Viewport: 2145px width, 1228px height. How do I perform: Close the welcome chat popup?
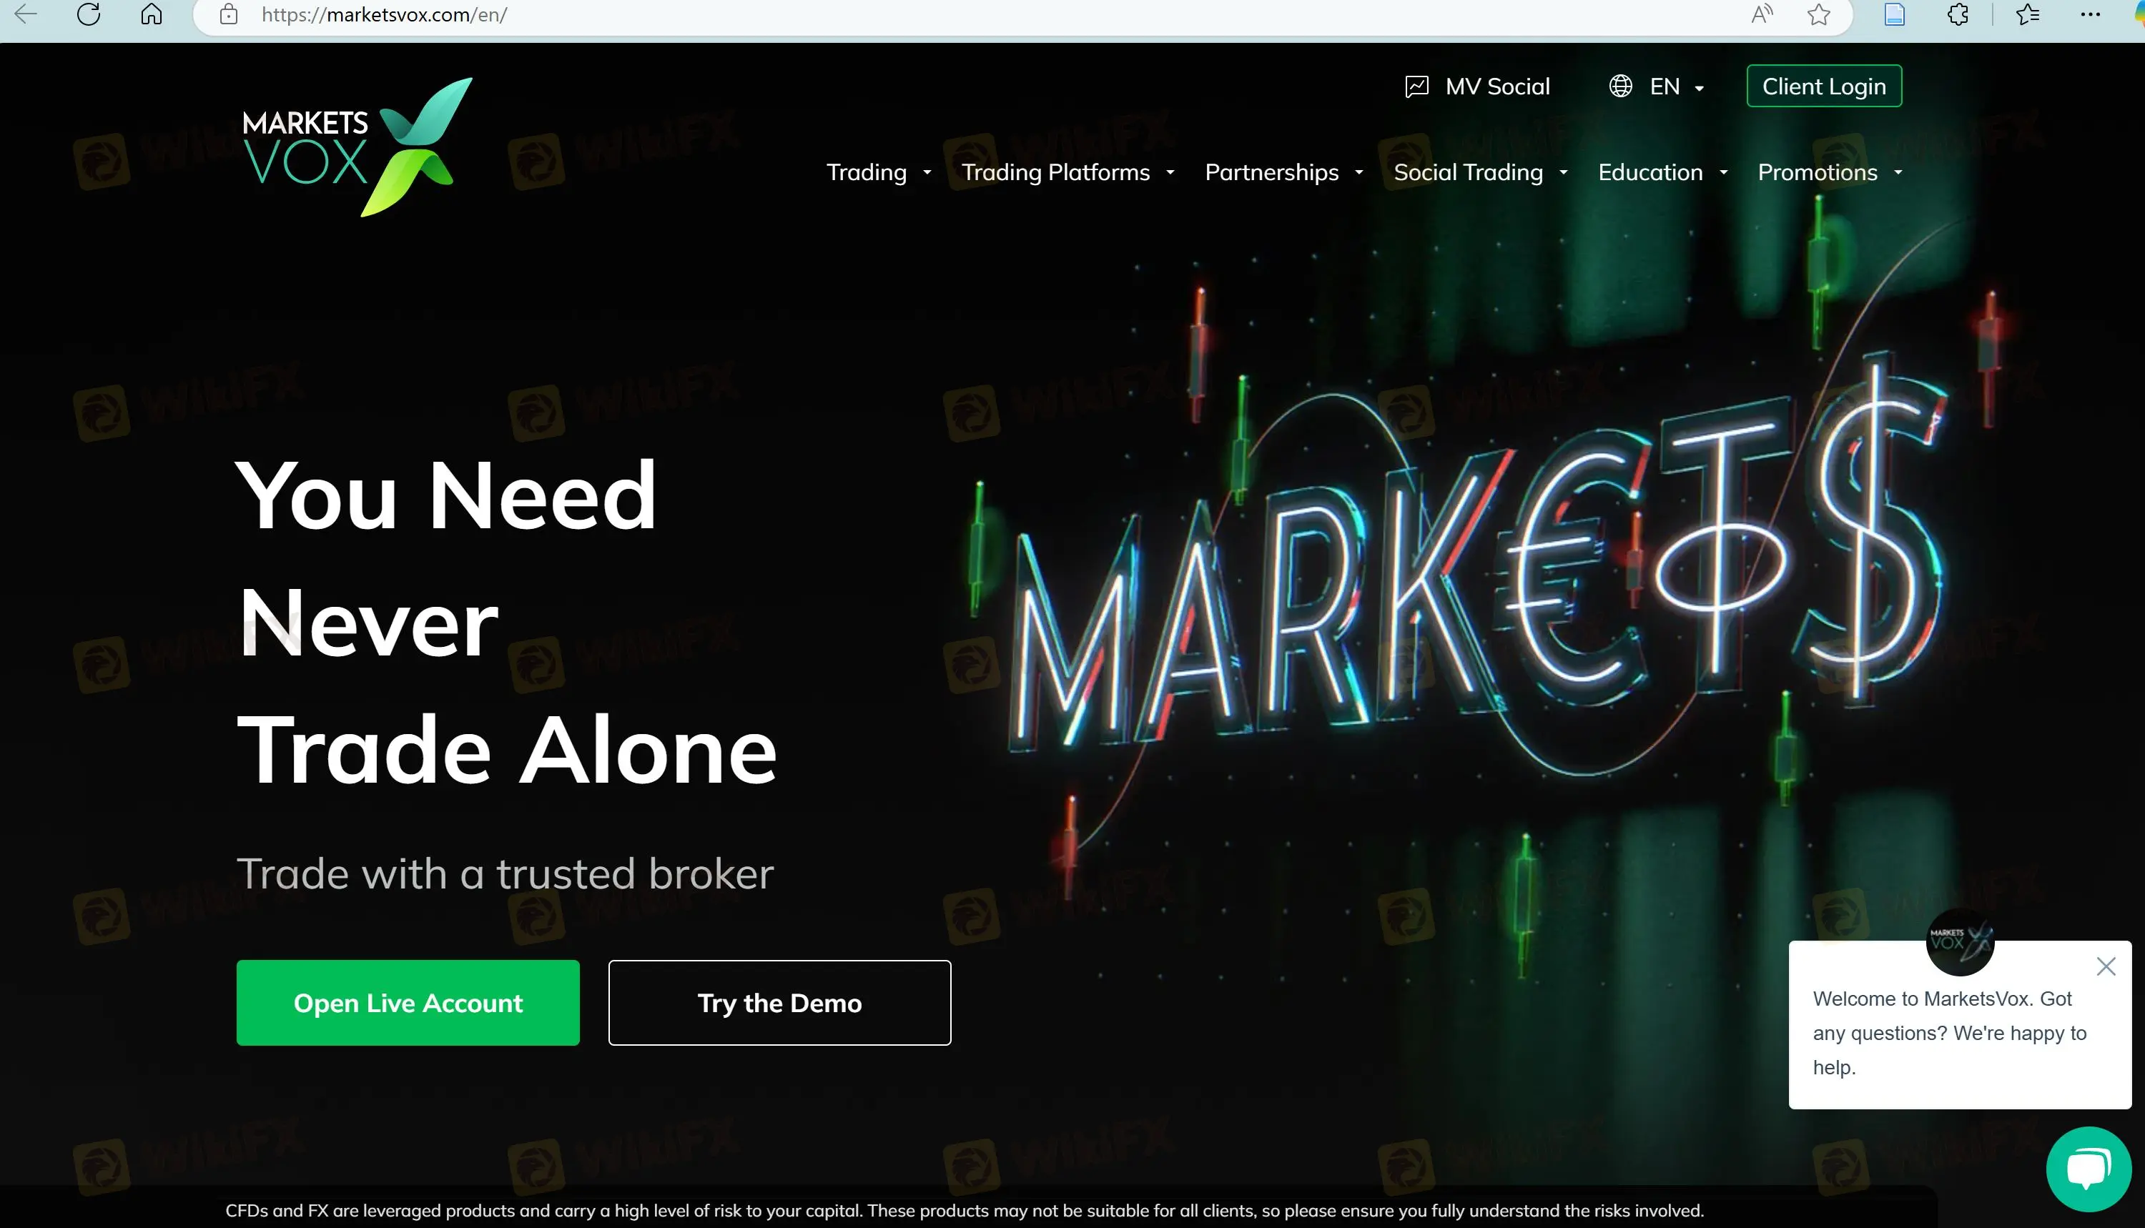2106,966
